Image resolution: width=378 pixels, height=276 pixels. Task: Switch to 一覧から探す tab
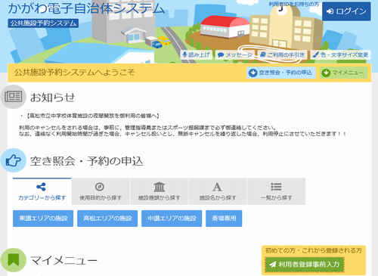point(277,191)
